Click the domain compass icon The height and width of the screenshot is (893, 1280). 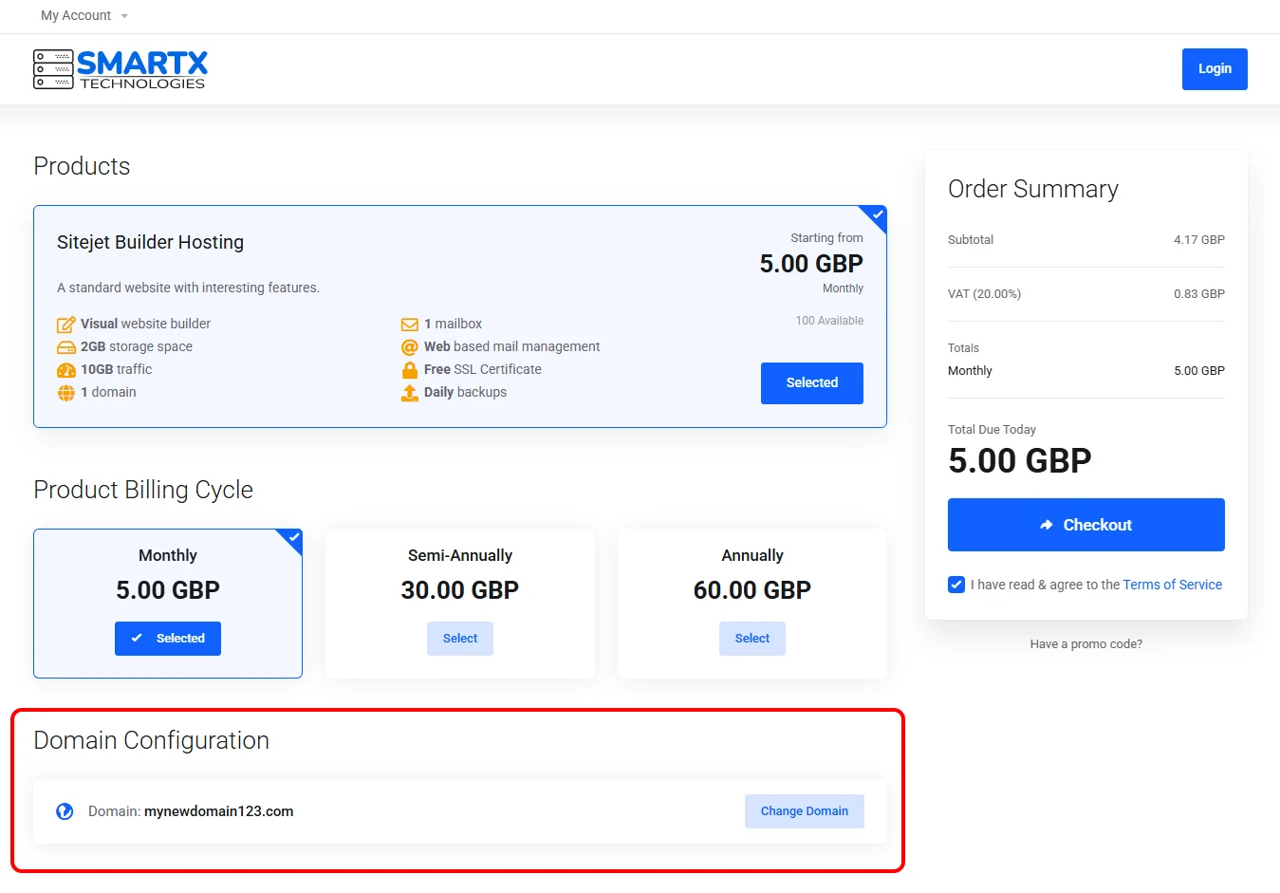65,811
